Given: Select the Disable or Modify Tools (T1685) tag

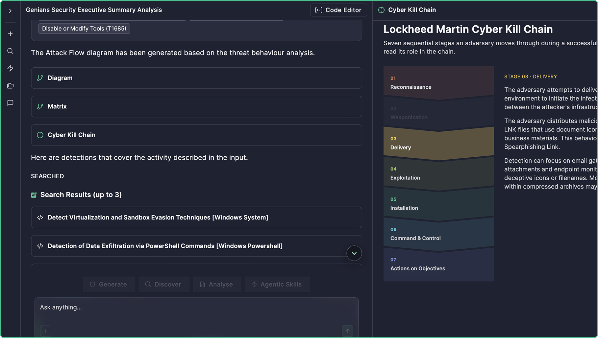Looking at the screenshot, I should coord(84,29).
